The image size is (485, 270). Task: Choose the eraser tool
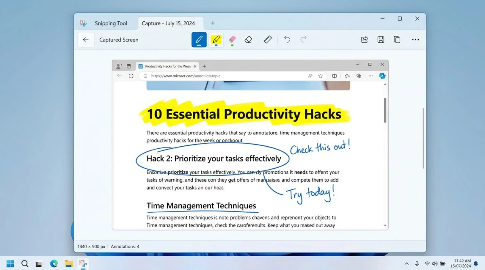[248, 39]
